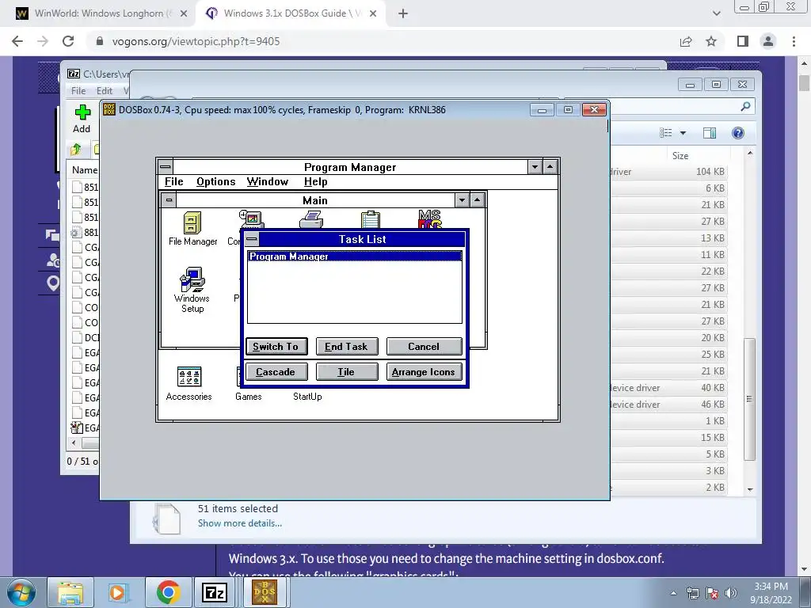Open the Clipboard Viewer icon
This screenshot has height=608, width=811.
point(371,219)
